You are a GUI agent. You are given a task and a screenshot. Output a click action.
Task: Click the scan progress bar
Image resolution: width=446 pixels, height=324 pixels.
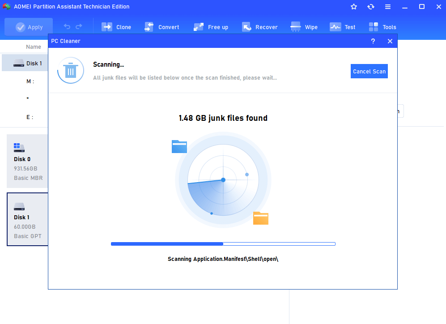click(223, 244)
